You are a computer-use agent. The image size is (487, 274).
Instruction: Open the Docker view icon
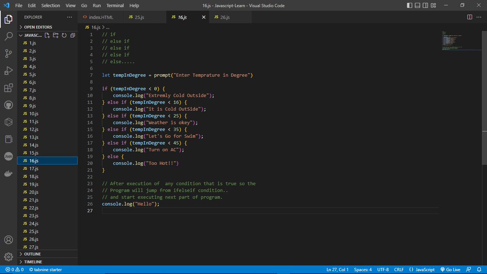coord(9,173)
